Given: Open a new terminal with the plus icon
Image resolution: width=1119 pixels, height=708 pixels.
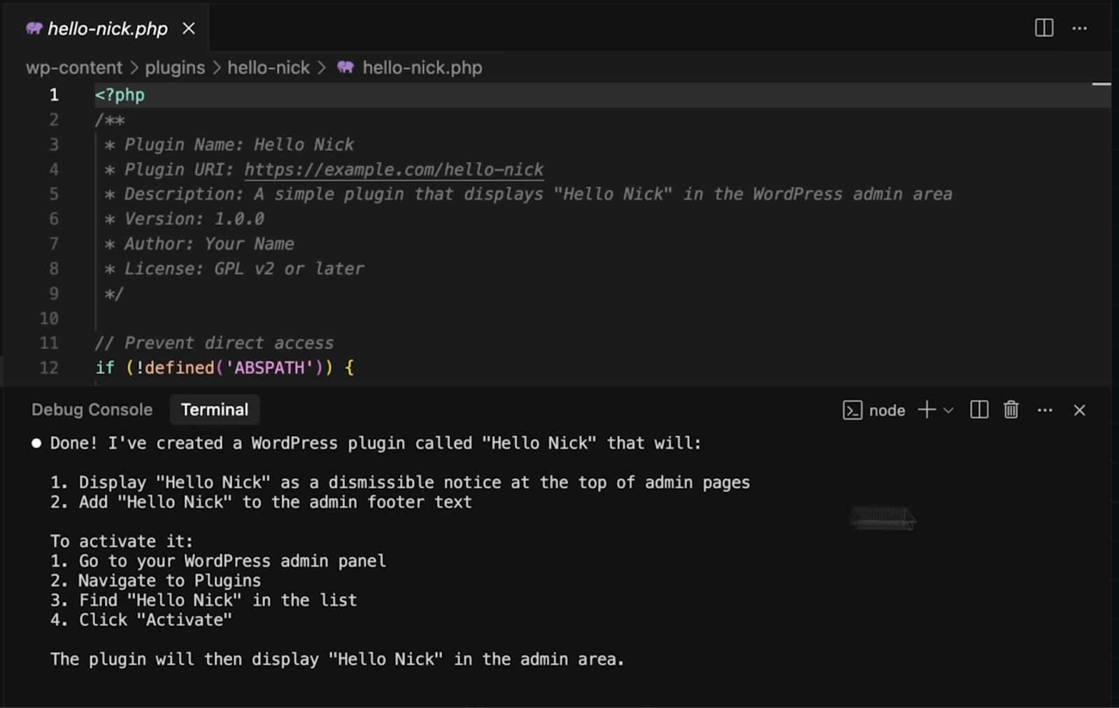Looking at the screenshot, I should (927, 410).
